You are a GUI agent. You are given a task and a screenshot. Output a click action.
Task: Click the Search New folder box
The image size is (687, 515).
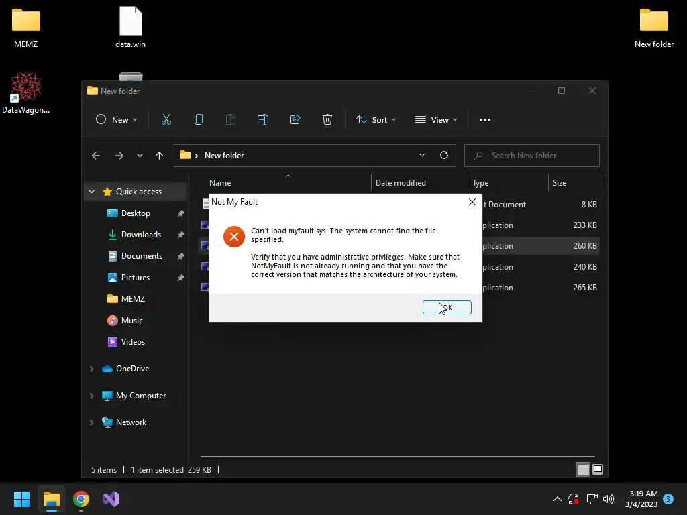(x=532, y=156)
